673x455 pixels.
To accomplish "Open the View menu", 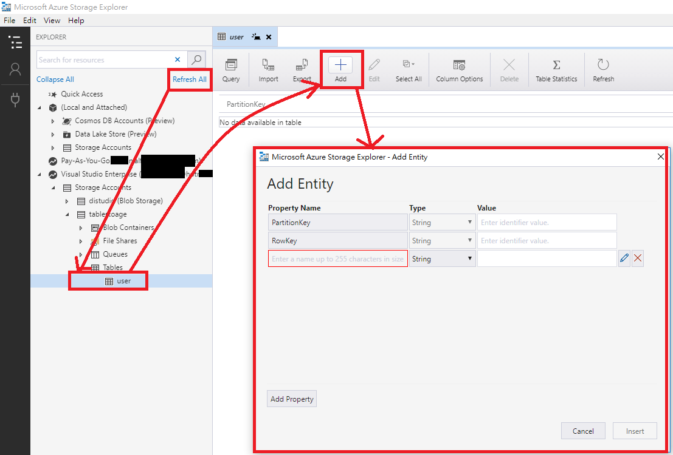I will click(x=52, y=20).
